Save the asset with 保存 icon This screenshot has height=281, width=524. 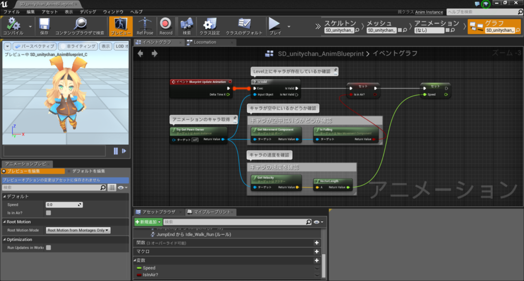[44, 27]
